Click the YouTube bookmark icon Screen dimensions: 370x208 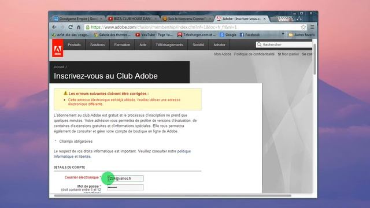tap(138, 35)
